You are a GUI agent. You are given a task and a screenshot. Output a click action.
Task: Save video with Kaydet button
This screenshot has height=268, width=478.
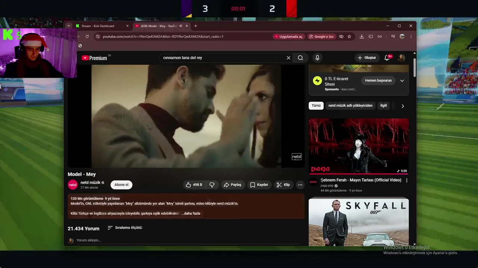(x=259, y=185)
